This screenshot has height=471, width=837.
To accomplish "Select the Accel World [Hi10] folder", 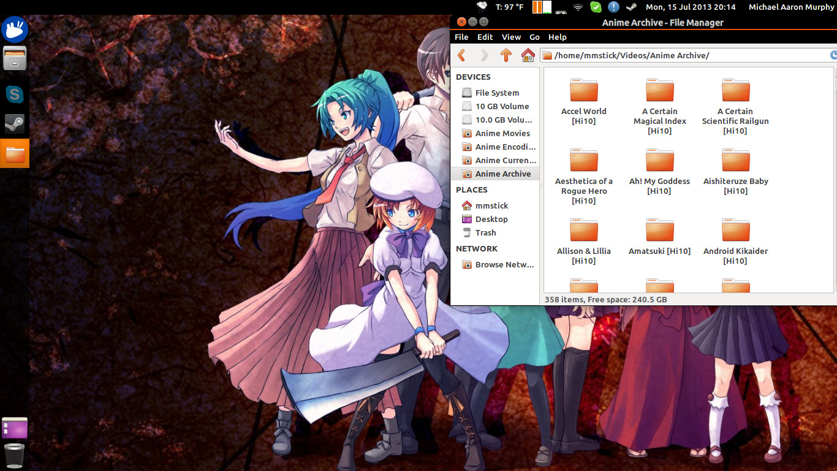I will pyautogui.click(x=584, y=102).
